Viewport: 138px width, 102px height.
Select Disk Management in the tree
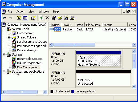(28, 67)
